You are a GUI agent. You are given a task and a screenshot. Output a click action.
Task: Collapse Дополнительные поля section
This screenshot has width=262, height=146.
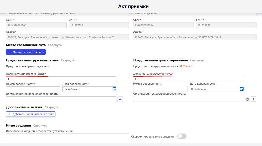tap(51, 107)
